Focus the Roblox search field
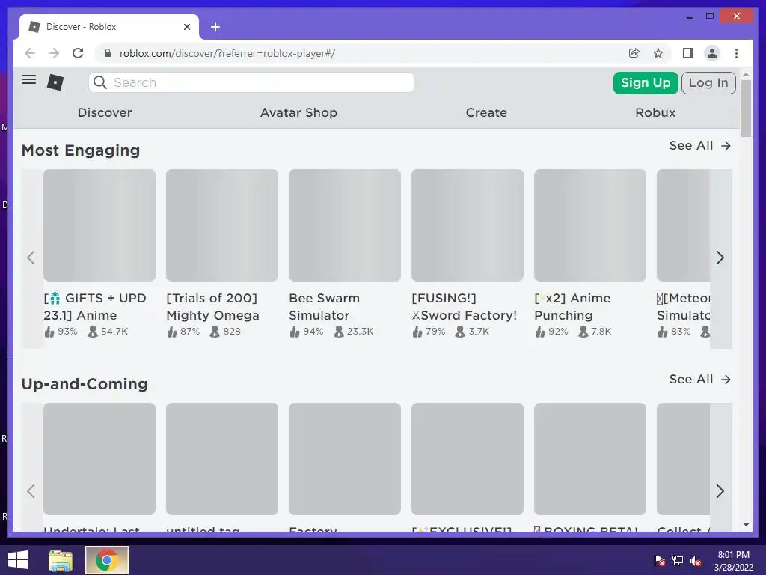 (x=251, y=82)
